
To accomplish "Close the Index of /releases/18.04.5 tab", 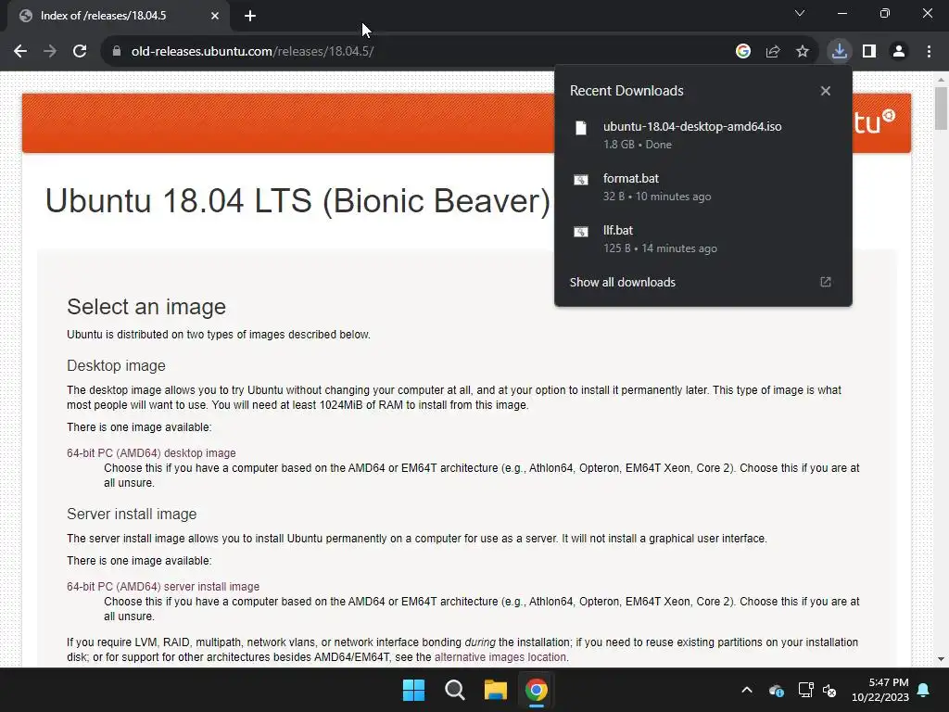I will point(214,16).
